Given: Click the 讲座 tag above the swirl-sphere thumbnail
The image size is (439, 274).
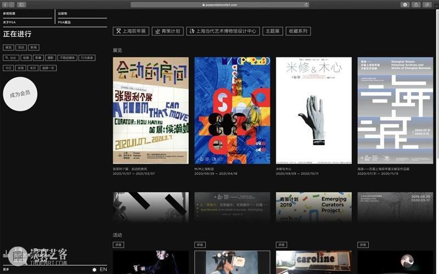Looking at the screenshot, I should 363,244.
